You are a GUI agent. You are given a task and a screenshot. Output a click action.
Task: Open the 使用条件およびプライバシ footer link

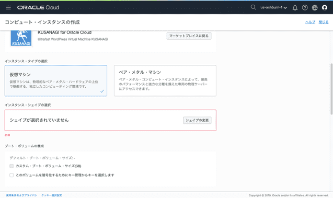tap(21, 195)
